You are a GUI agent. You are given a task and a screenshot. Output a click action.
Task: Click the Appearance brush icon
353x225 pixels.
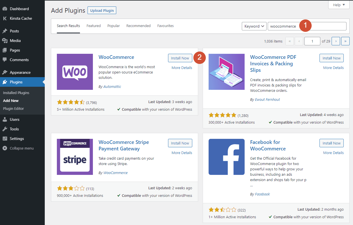point(6,72)
